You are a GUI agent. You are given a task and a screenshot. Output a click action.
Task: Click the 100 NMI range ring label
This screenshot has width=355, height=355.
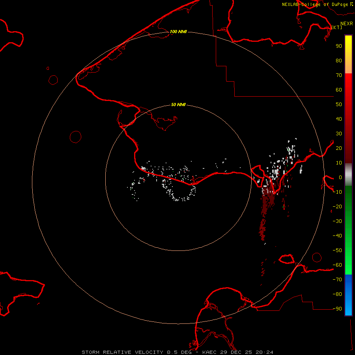pos(178,32)
